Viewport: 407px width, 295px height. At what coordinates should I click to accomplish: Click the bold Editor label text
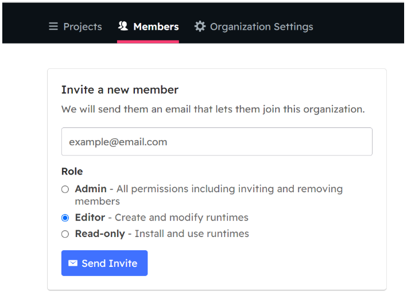(x=90, y=218)
